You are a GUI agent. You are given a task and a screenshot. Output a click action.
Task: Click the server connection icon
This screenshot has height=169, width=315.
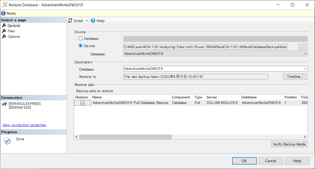coord(4,104)
